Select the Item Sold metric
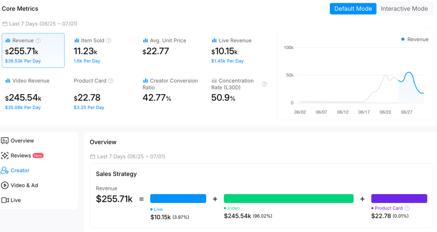Image resolution: width=437 pixels, height=232 pixels. (x=93, y=50)
